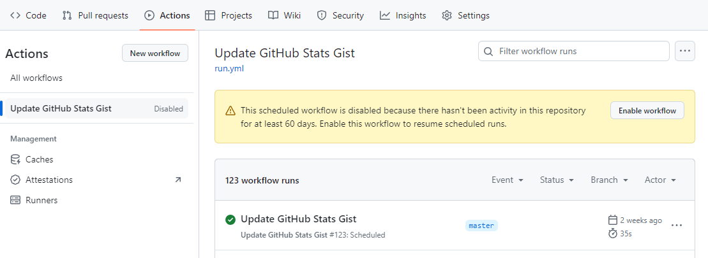Click the New workflow button
This screenshot has width=708, height=258.
point(155,54)
